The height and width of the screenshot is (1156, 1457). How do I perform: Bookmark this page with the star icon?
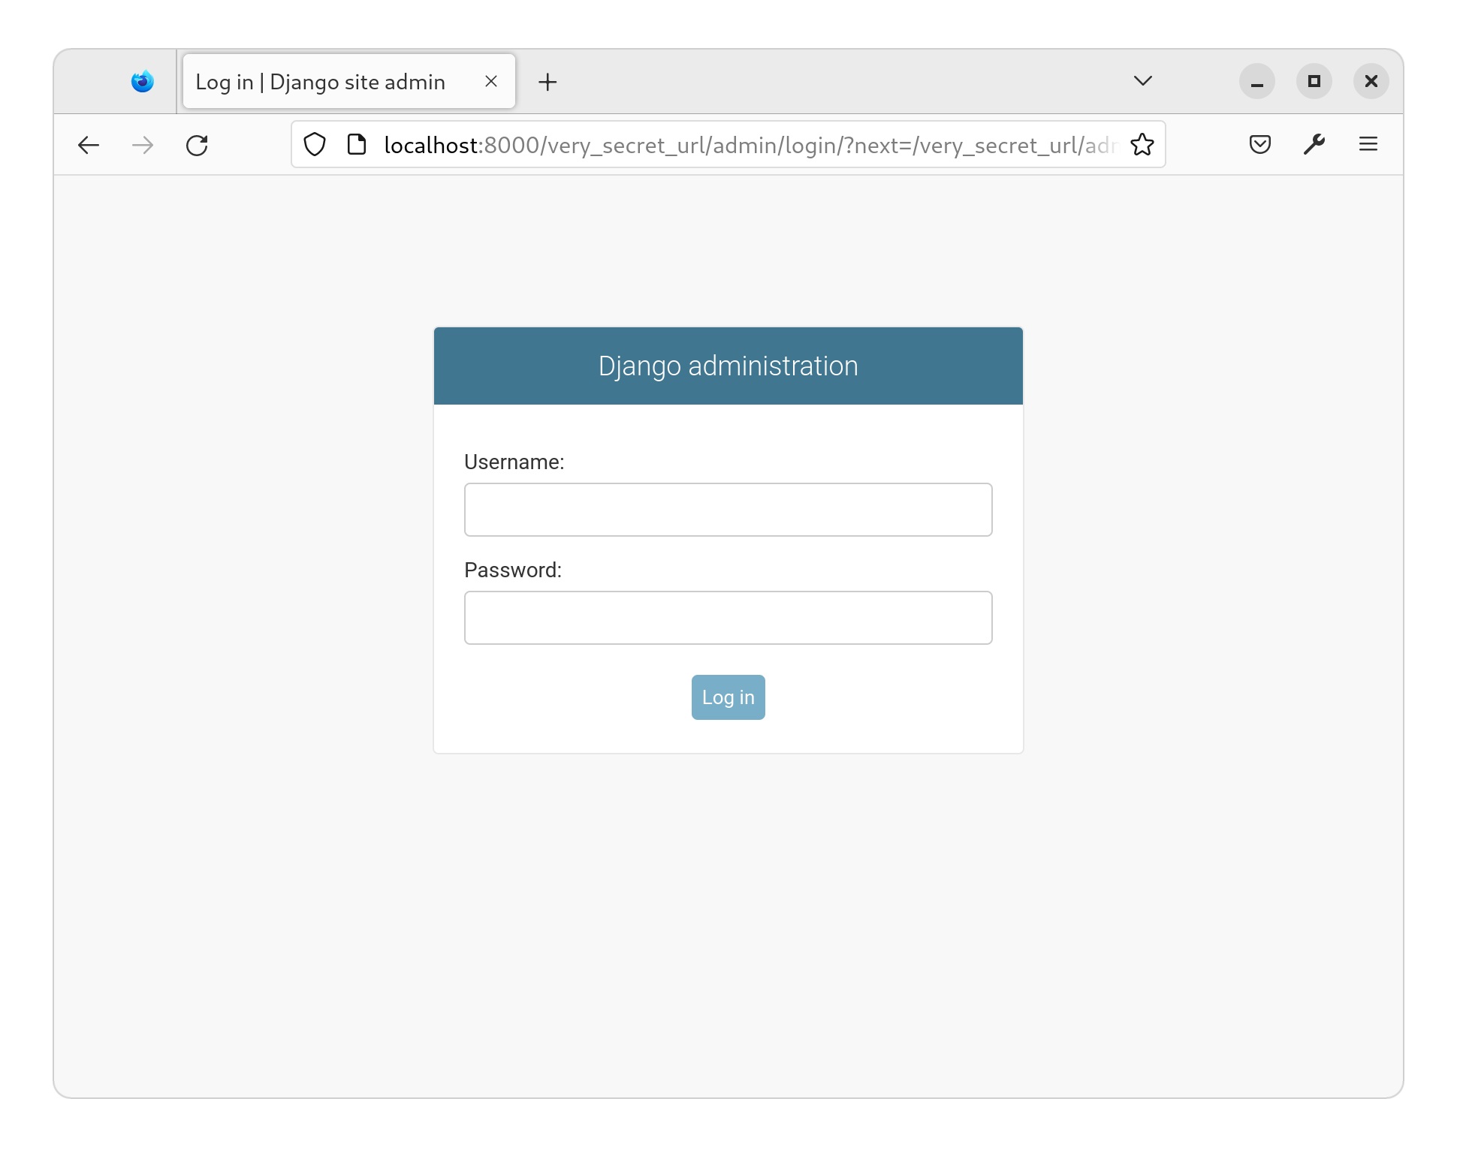point(1142,144)
